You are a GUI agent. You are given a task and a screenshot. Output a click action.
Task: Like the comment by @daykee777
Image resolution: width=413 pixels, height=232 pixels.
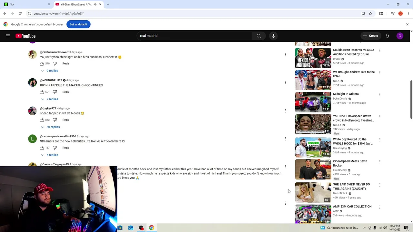click(42, 120)
